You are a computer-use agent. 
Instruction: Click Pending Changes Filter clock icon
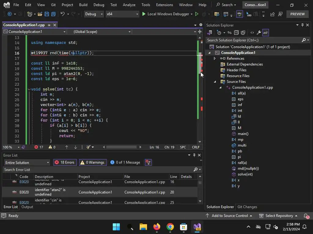(x=219, y=32)
